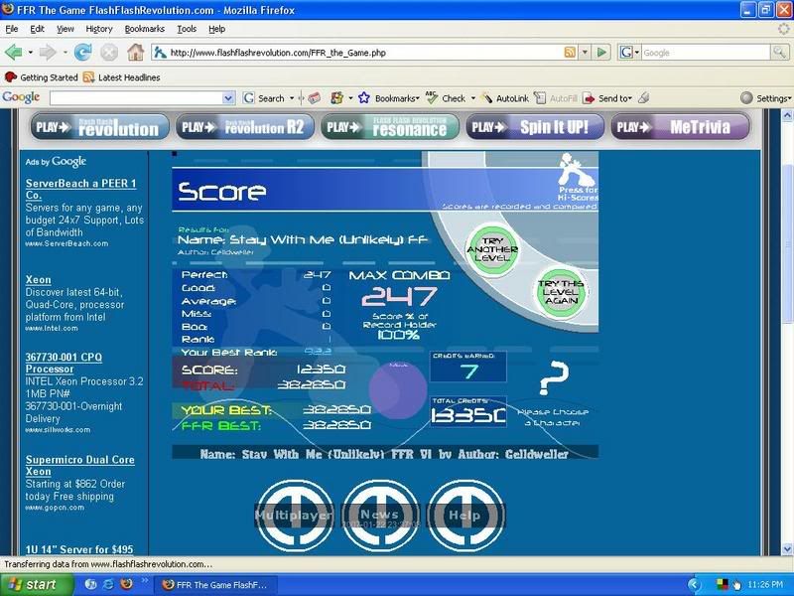The image size is (794, 596).
Task: Open Help circular game button
Action: (465, 516)
